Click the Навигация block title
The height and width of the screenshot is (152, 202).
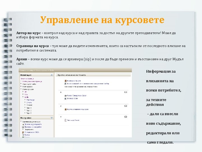coord(26,75)
